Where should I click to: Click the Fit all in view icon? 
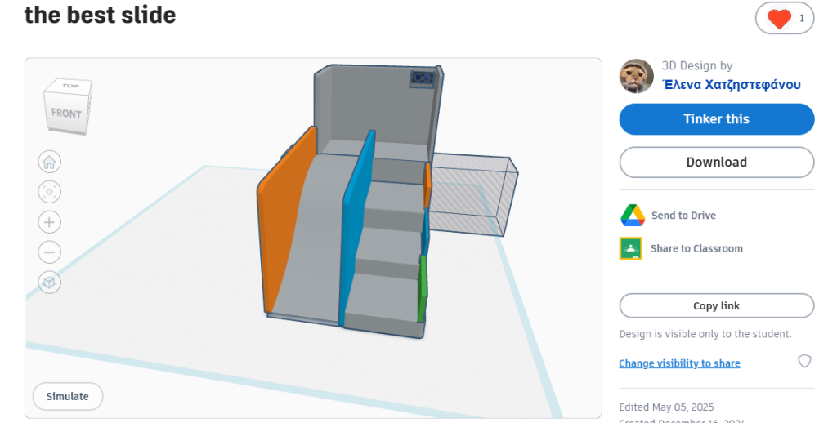click(50, 192)
